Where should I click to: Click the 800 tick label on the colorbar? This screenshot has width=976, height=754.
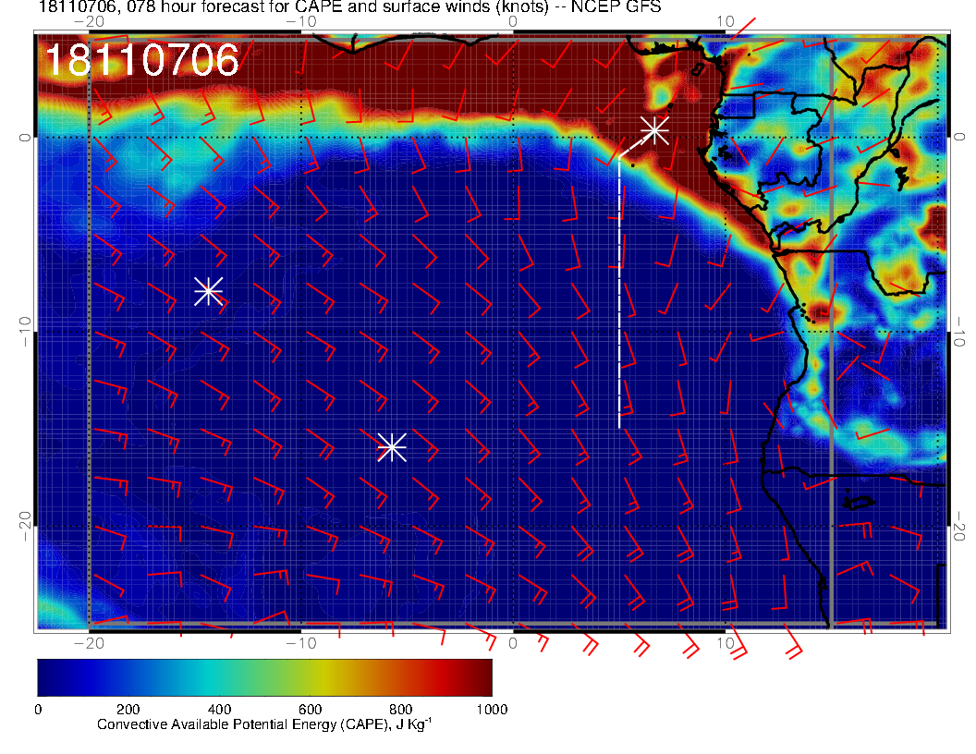click(x=400, y=710)
